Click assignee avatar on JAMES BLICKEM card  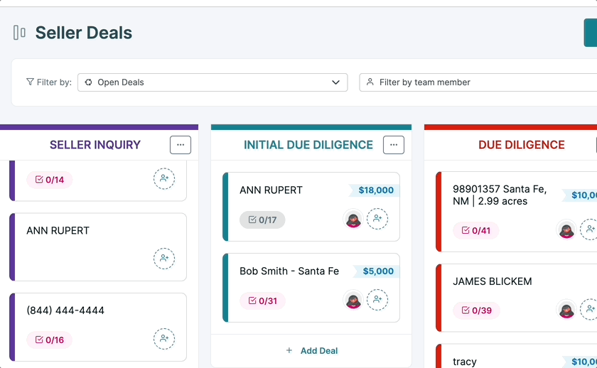[566, 310]
